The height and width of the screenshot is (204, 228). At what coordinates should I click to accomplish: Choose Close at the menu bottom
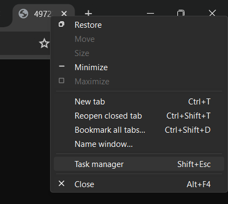[139, 184]
